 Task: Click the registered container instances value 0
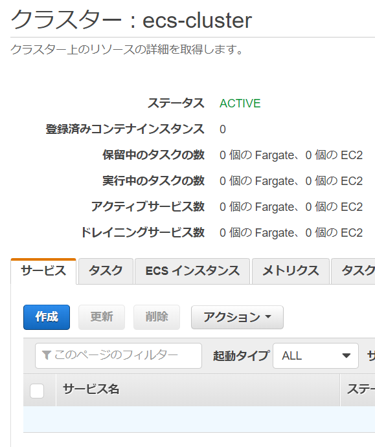click(223, 129)
